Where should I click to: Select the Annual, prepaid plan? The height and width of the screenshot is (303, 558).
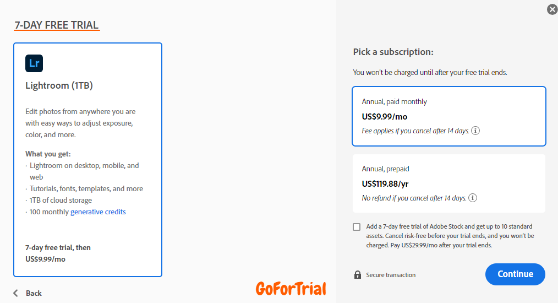pyautogui.click(x=448, y=183)
